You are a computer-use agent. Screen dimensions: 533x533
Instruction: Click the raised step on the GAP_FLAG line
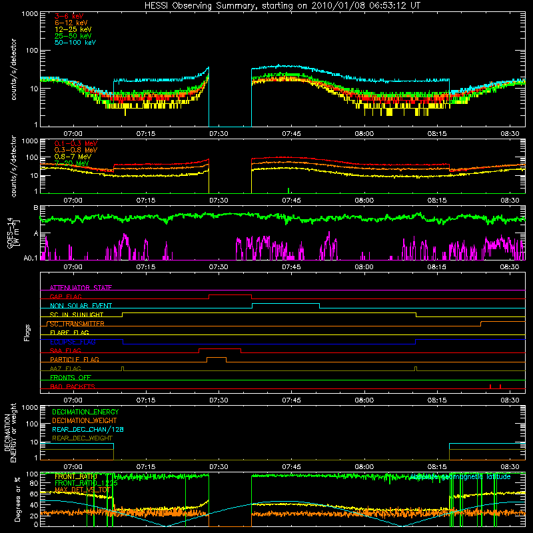coord(230,295)
